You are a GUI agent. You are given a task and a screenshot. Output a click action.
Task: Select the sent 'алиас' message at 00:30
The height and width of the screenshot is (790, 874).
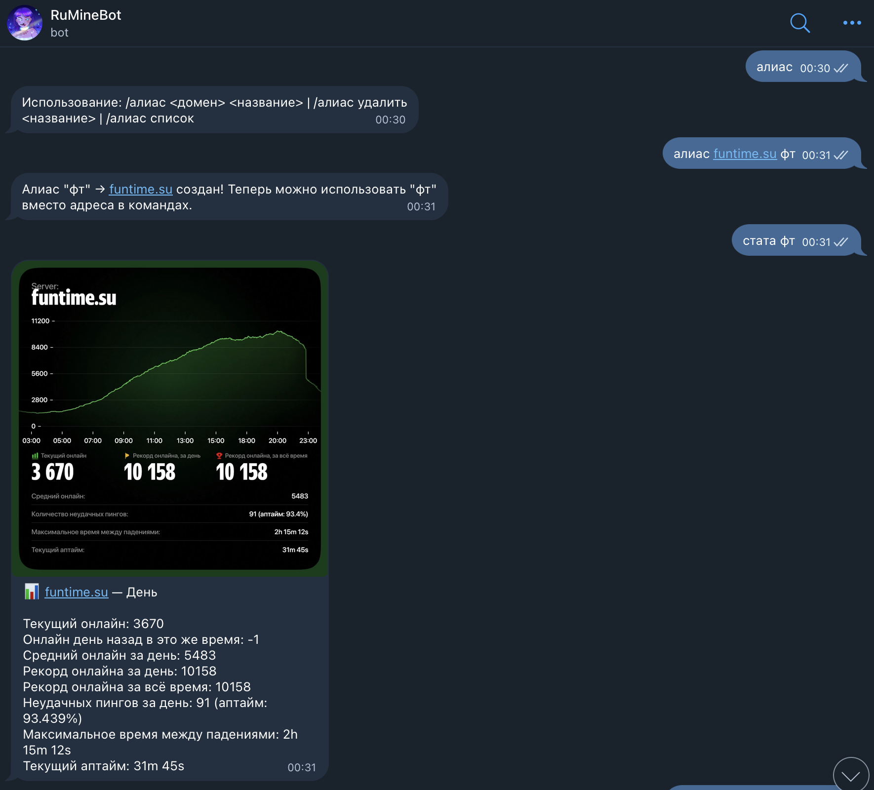[774, 67]
